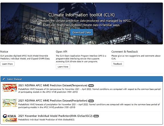Click the Feedback button
164x126 pixels.
click(118, 64)
